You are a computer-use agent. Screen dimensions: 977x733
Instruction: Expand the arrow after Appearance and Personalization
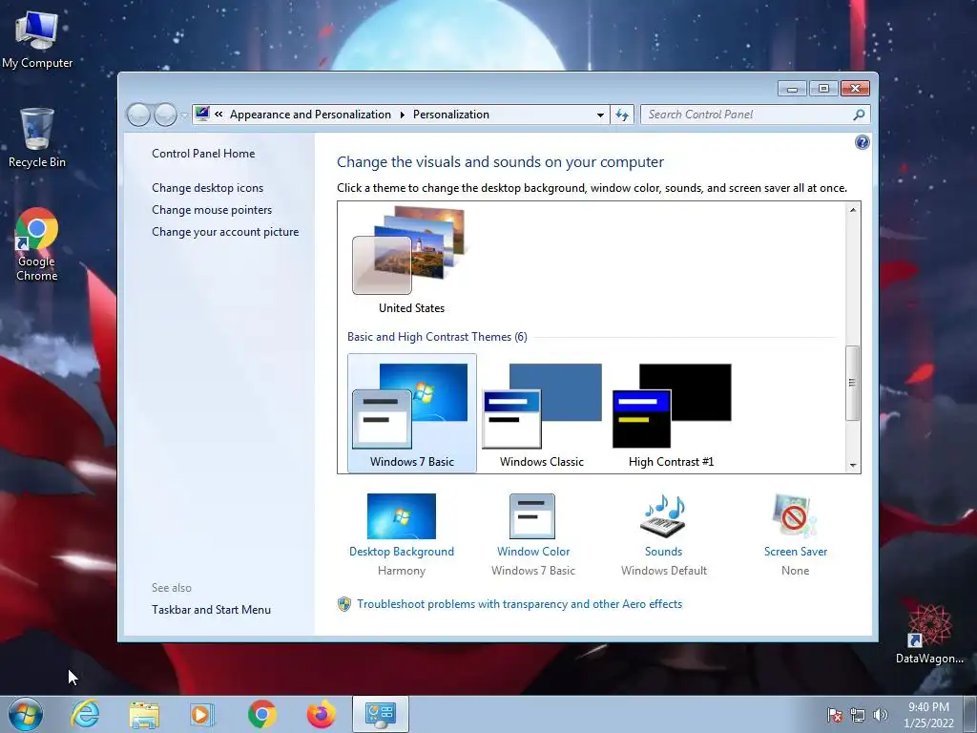coord(402,115)
